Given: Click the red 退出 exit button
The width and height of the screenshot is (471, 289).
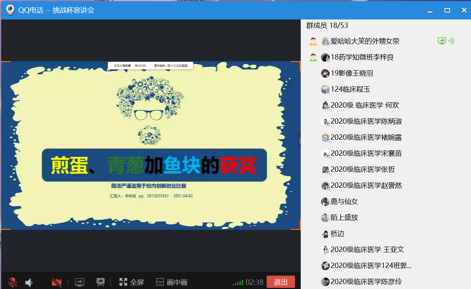Looking at the screenshot, I should pyautogui.click(x=280, y=282).
